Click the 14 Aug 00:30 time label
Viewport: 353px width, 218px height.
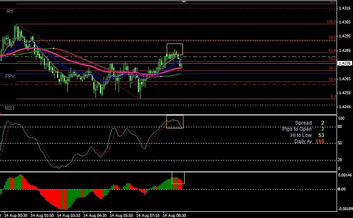[16, 215]
